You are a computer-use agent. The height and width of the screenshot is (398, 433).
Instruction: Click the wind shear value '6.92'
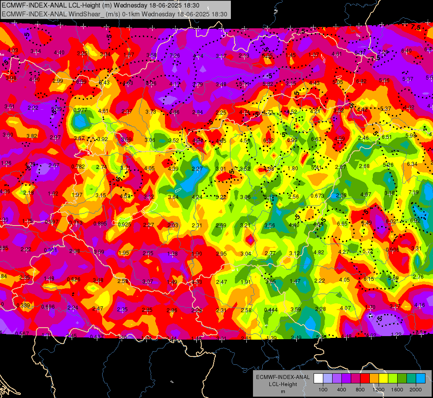pos(415,220)
